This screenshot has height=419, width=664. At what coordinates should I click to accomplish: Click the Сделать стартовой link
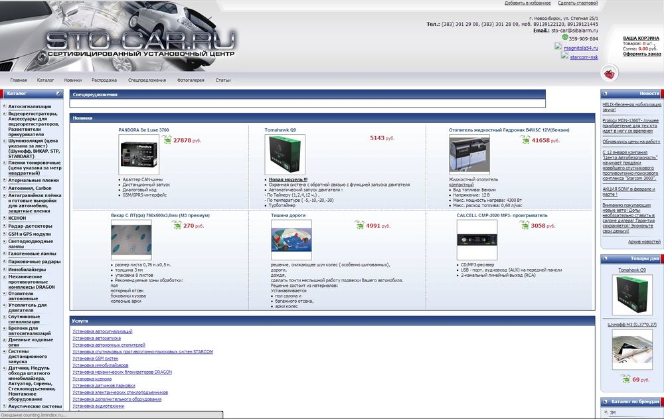tap(578, 3)
